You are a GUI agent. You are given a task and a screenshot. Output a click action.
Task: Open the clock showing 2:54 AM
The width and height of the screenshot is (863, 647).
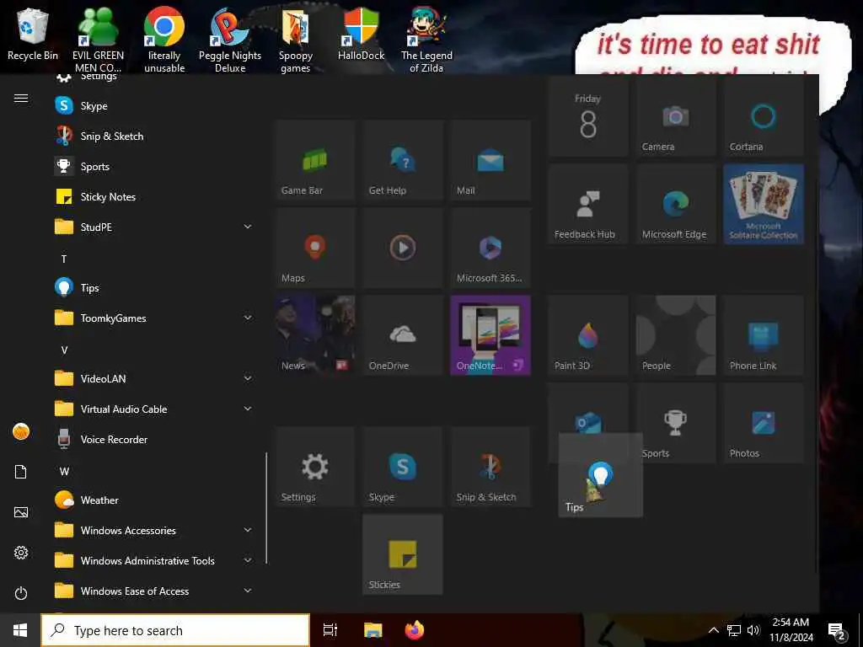tap(791, 630)
